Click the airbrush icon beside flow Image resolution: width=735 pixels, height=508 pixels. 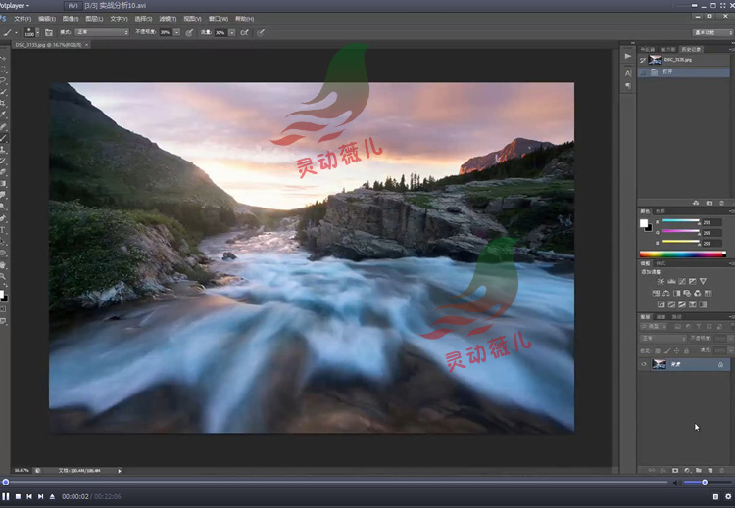click(x=244, y=32)
